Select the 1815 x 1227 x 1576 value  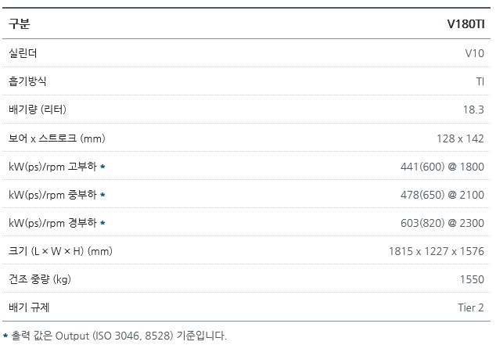[436, 251]
